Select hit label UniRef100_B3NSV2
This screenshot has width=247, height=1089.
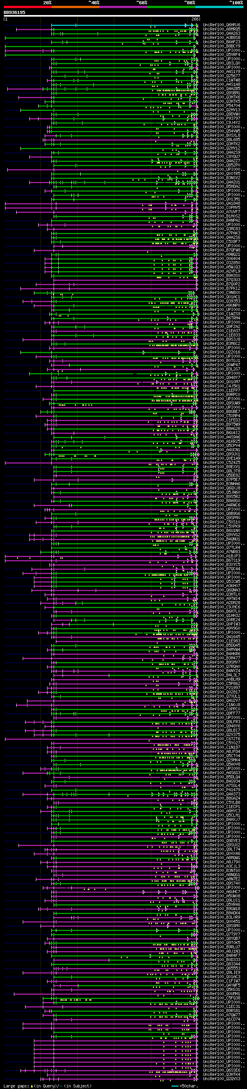pos(221,178)
